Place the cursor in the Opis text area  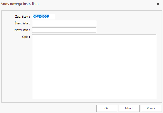94,66
